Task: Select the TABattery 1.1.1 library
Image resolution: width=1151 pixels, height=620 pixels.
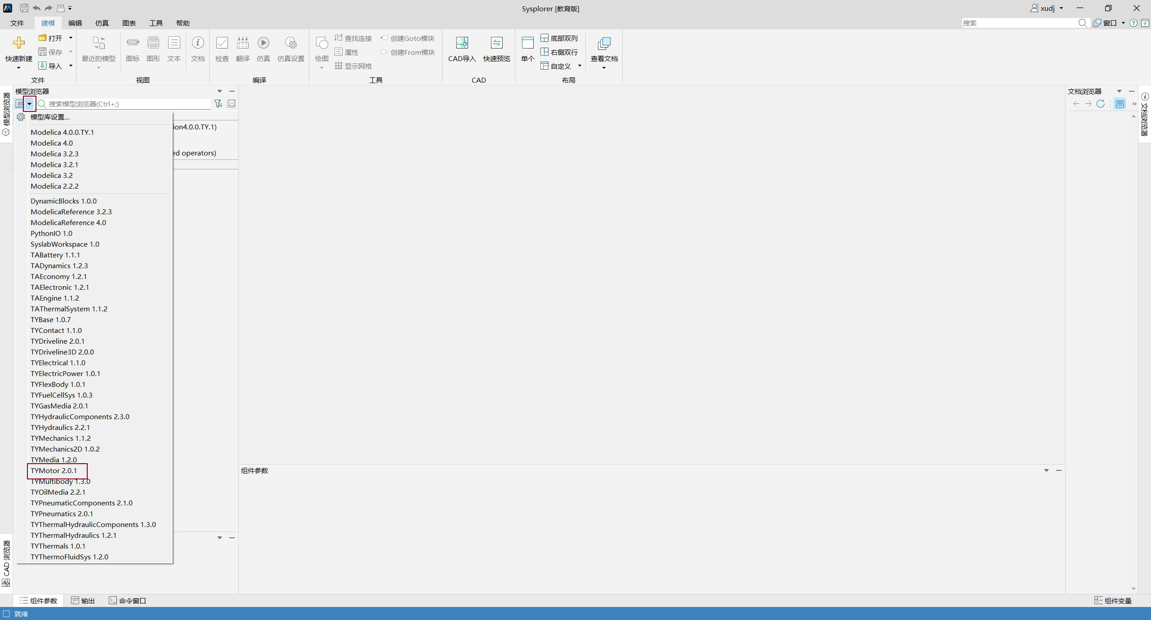Action: point(55,255)
